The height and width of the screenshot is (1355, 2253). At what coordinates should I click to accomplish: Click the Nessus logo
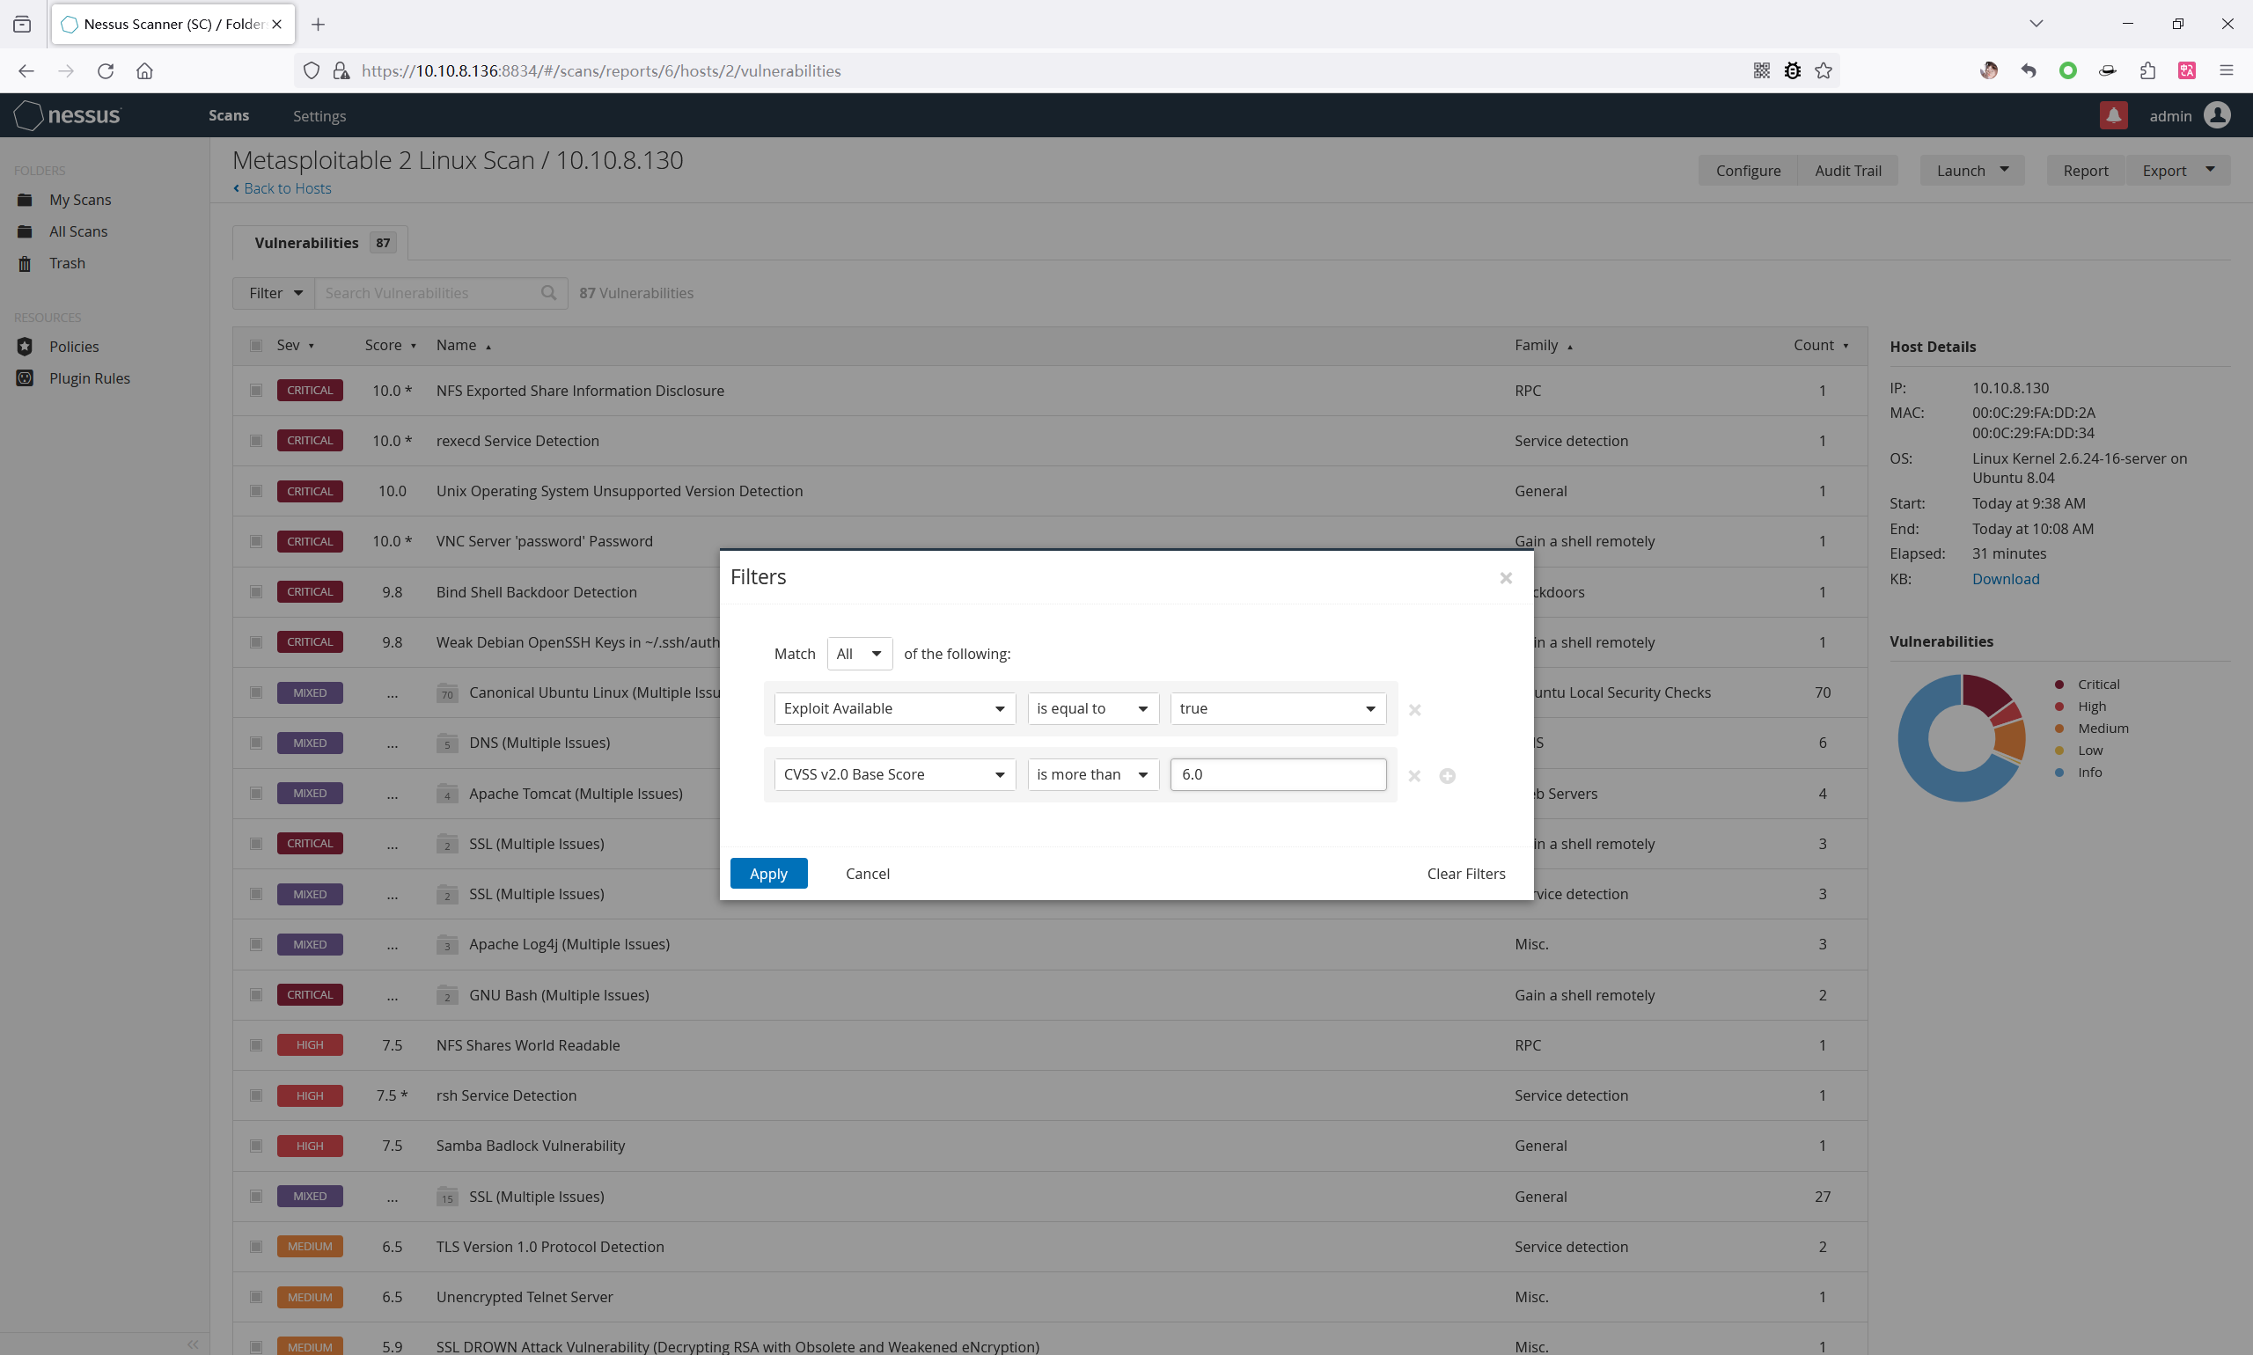[68, 115]
